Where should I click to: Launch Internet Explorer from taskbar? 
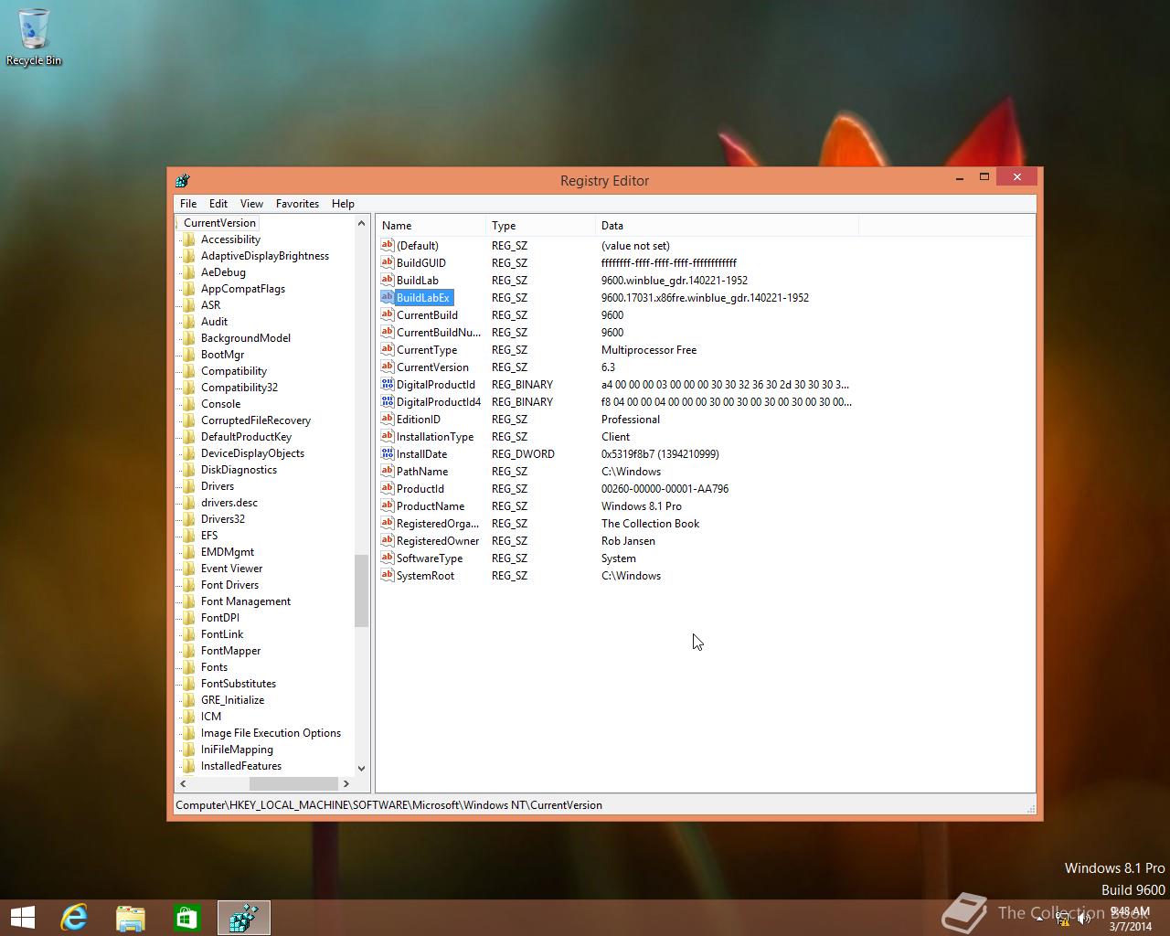pyautogui.click(x=74, y=918)
